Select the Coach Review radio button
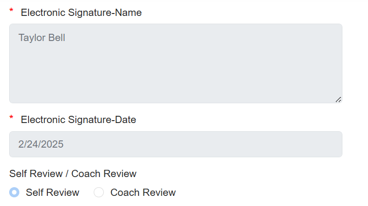The image size is (368, 206). click(99, 192)
